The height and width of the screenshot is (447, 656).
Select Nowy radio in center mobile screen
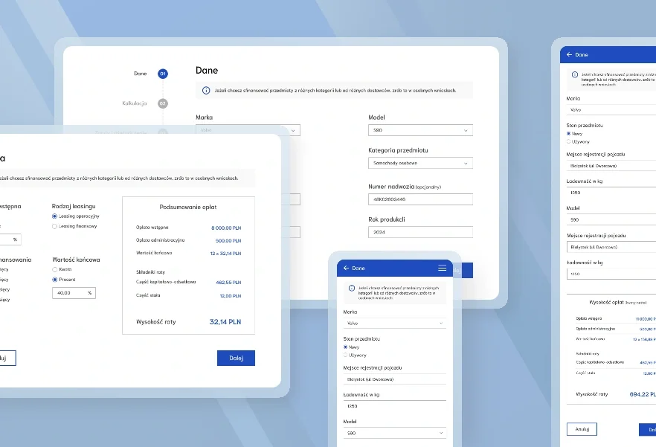point(346,347)
